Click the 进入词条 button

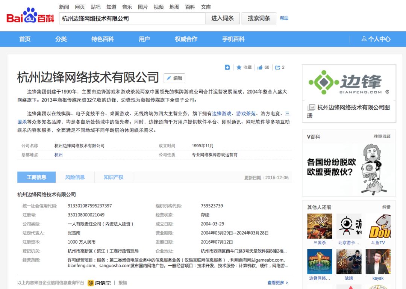[x=222, y=18]
